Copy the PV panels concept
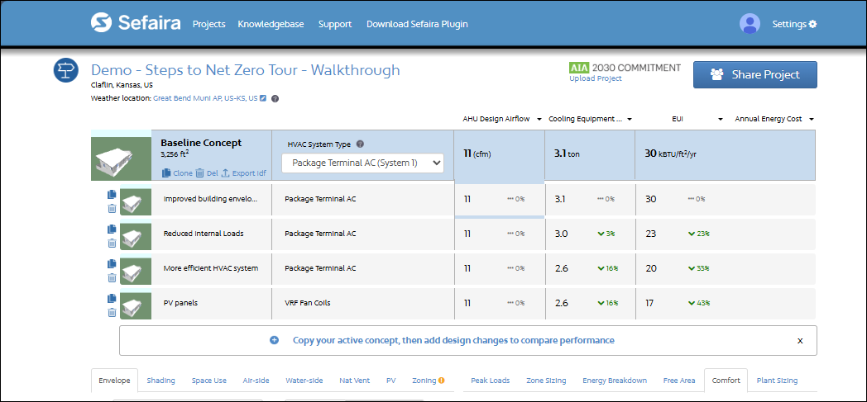Viewport: 867px width, 402px height. (x=111, y=298)
